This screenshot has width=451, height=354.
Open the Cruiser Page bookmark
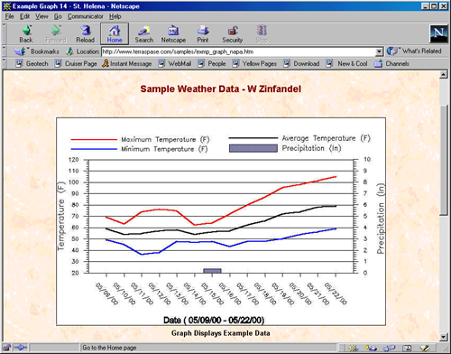tap(76, 63)
